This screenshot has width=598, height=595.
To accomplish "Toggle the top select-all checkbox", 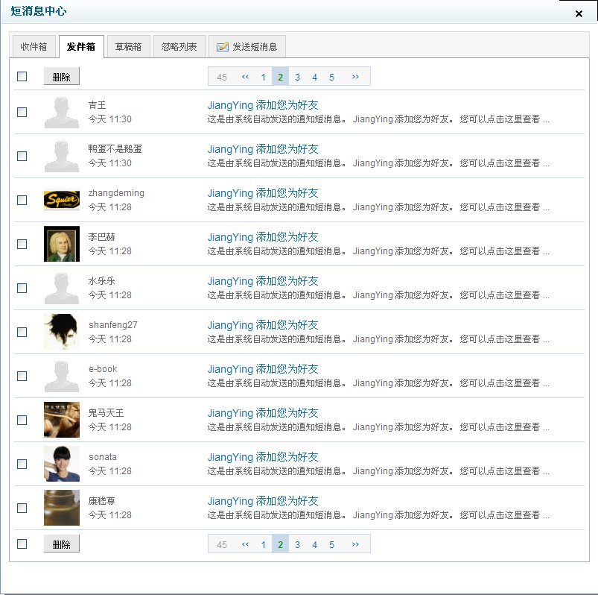I will click(x=22, y=76).
